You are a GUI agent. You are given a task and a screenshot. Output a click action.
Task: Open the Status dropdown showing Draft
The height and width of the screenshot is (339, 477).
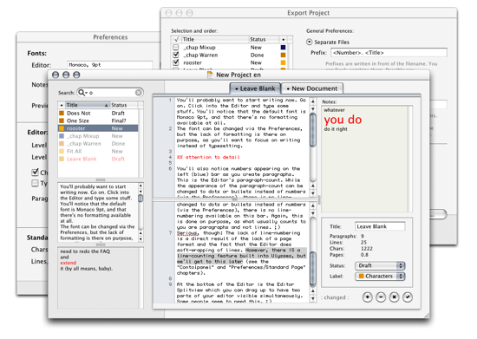click(380, 265)
